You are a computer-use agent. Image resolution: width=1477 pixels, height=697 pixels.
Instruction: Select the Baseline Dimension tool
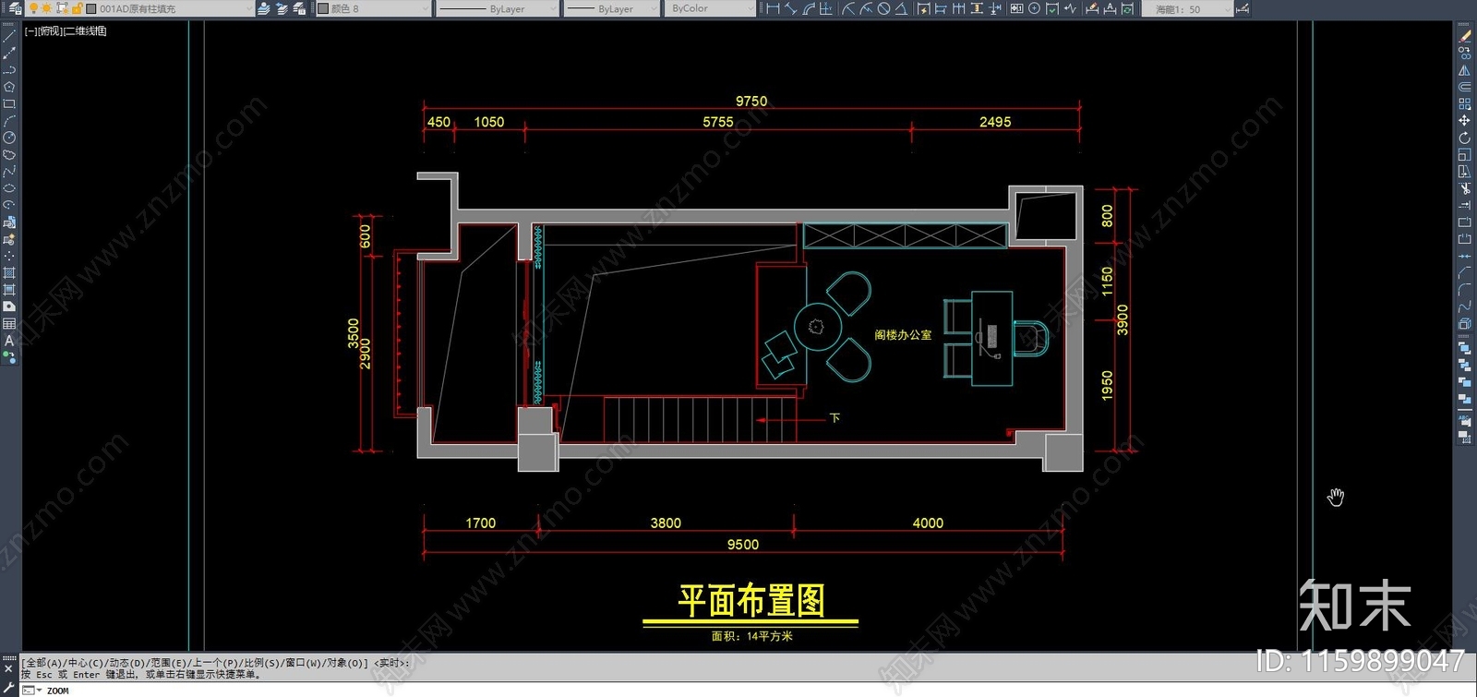[x=940, y=8]
